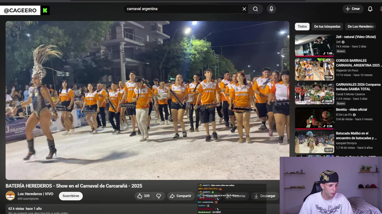Open the CARNAVALES 2026 Comparsa thumbnail
The width and height of the screenshot is (382, 214).
click(315, 93)
